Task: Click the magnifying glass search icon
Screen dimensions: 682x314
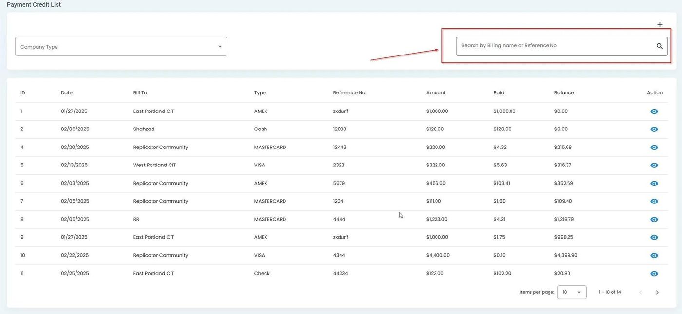Action: [x=659, y=46]
